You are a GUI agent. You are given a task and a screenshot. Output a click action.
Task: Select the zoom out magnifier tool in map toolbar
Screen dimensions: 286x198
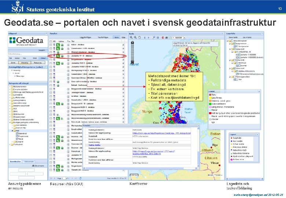(135, 37)
